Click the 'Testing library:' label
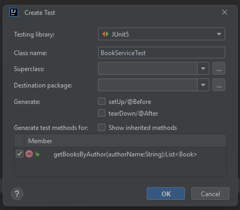 click(x=34, y=34)
